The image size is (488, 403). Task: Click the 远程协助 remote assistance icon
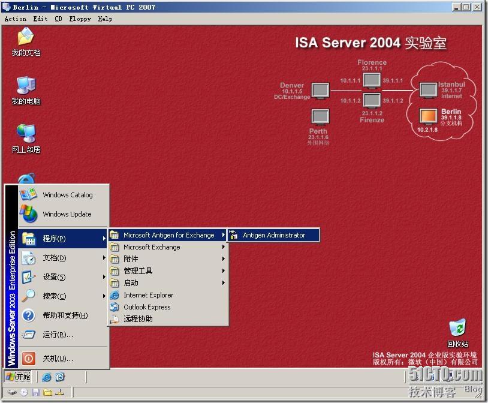click(x=115, y=319)
